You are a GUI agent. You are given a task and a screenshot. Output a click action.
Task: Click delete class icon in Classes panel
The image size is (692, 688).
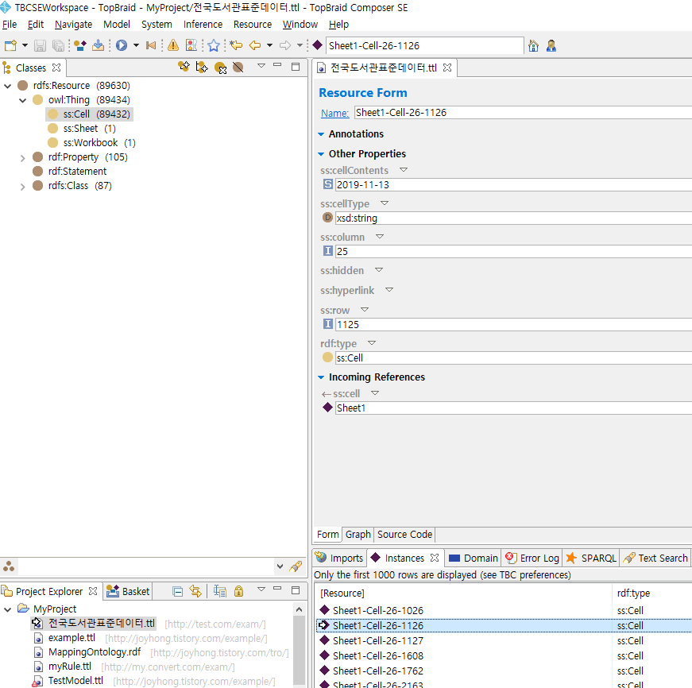[x=220, y=68]
